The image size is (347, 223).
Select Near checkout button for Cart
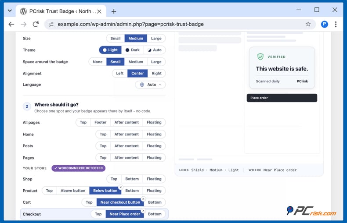coord(120,202)
